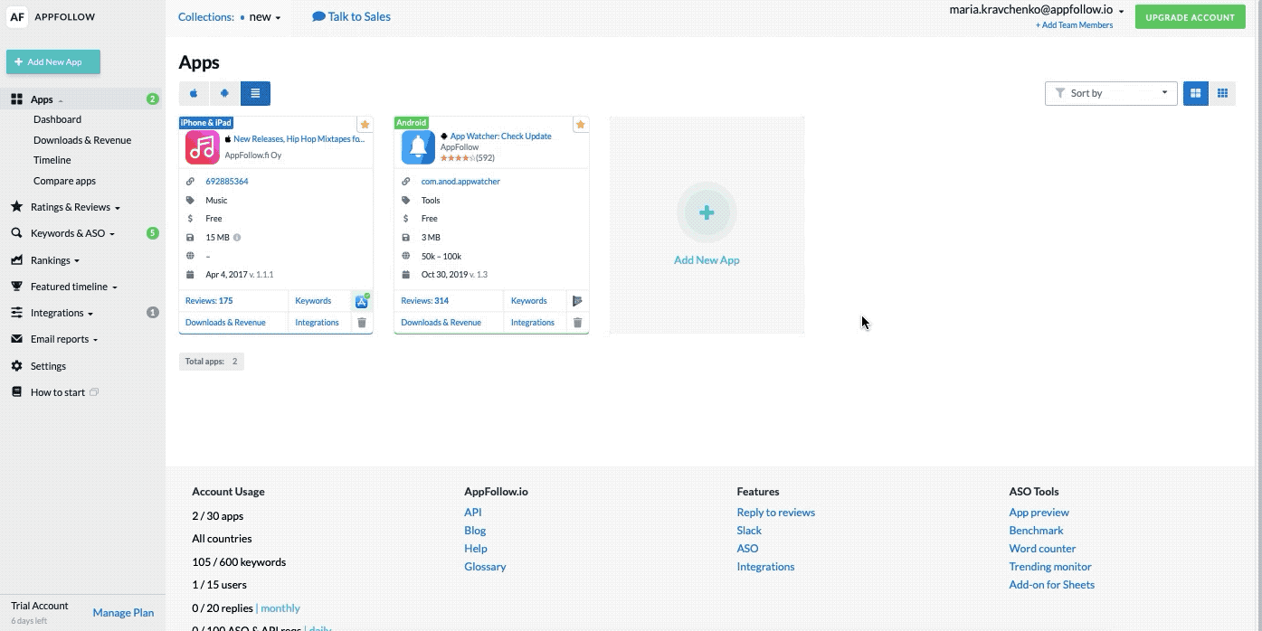
Task: Open Dashboard in sidebar
Action: [57, 119]
